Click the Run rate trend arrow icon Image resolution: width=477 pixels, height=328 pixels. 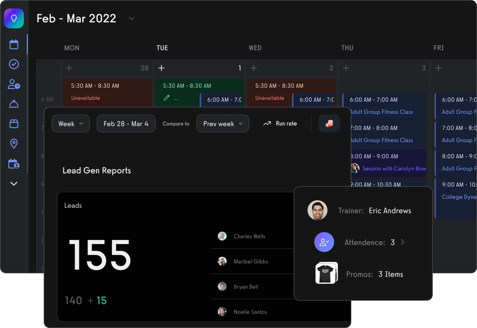point(267,123)
